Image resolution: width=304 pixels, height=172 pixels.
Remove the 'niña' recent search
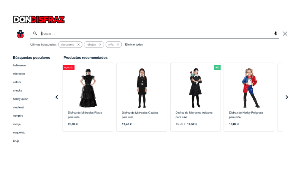coord(118,44)
